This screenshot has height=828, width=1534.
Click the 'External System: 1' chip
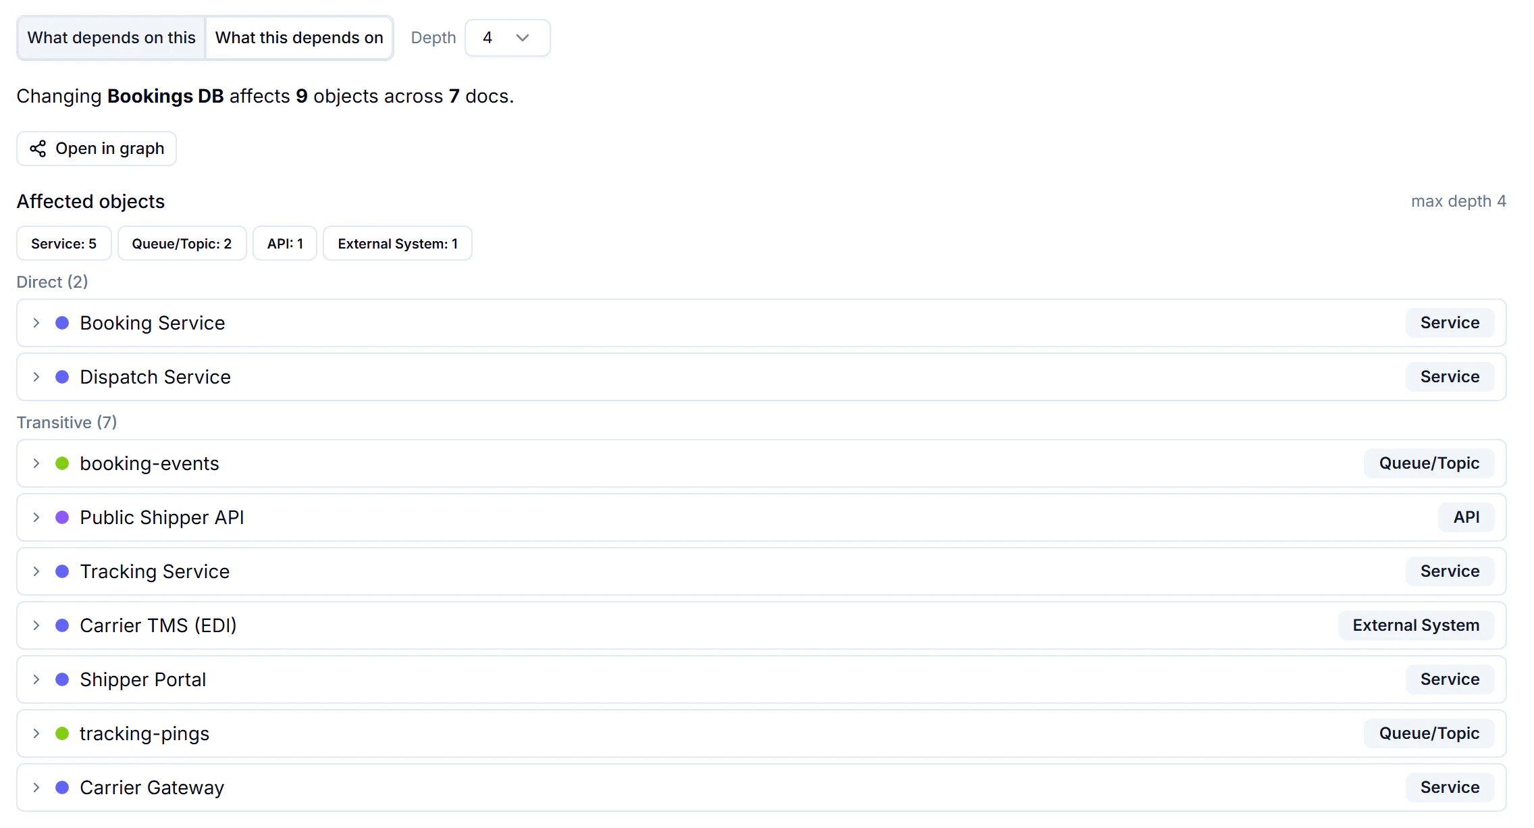[x=398, y=243]
